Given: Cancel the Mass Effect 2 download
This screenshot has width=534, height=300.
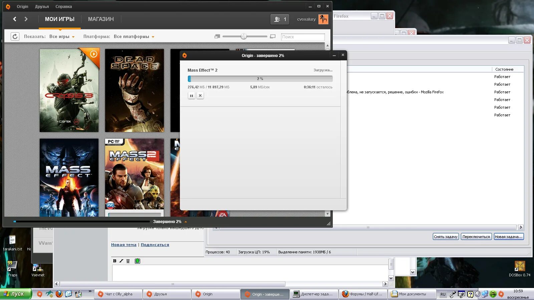Looking at the screenshot, I should tap(200, 96).
